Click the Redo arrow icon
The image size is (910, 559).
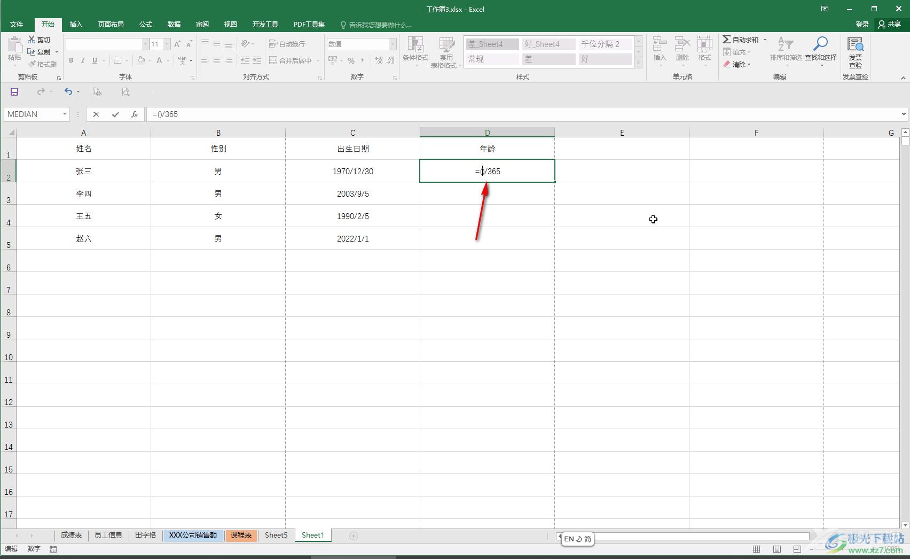pos(41,92)
